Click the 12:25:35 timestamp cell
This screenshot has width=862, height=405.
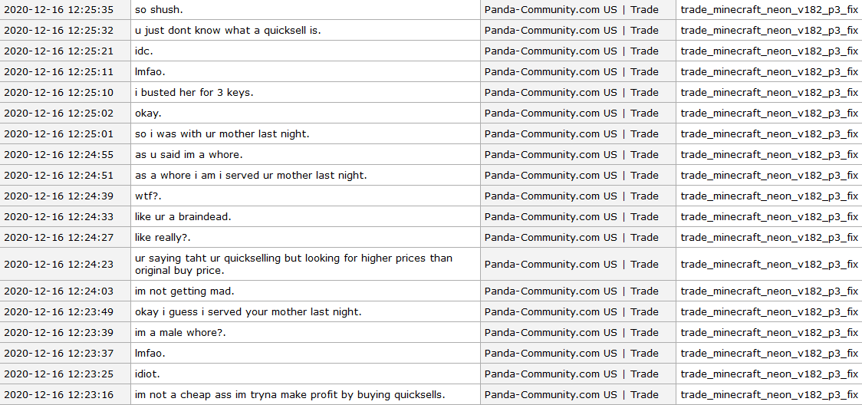[x=58, y=10]
